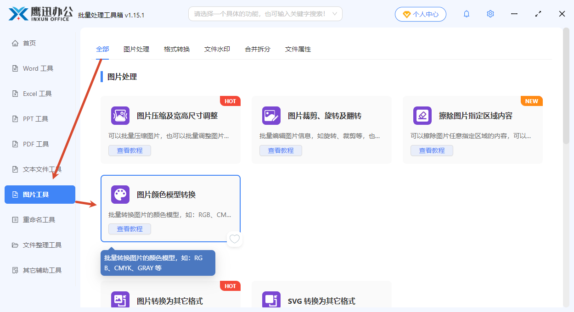Click the image crop and rotate card icon
The width and height of the screenshot is (574, 312).
271,116
